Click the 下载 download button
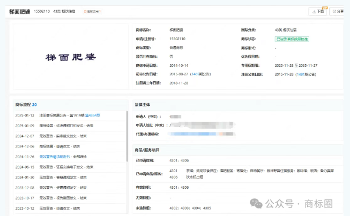This screenshot has width=350, height=216. coord(317,11)
